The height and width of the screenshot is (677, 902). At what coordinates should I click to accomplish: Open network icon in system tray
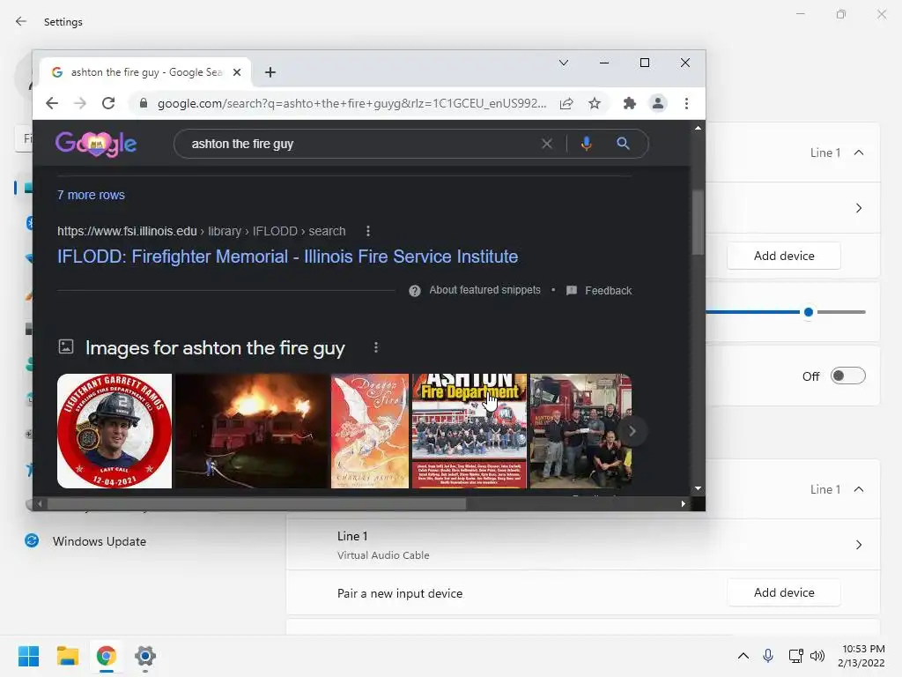click(795, 656)
